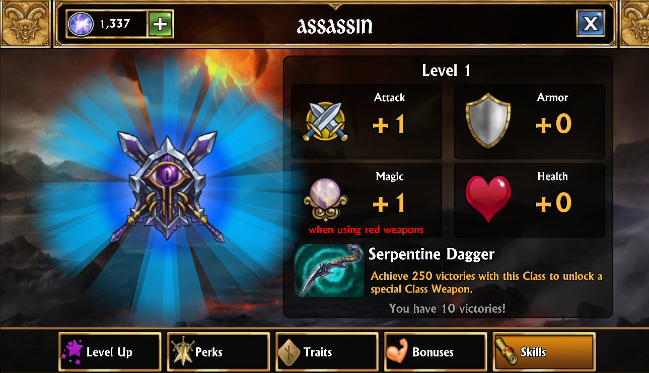Image resolution: width=649 pixels, height=373 pixels.
Task: Click the Attack +1 stat panel
Action: tap(367, 122)
